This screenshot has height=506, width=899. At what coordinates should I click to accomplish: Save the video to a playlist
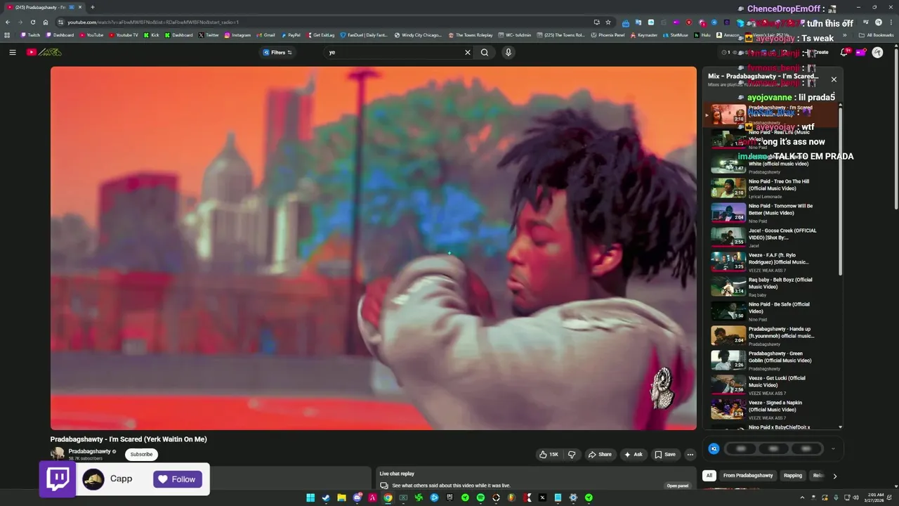(665, 455)
